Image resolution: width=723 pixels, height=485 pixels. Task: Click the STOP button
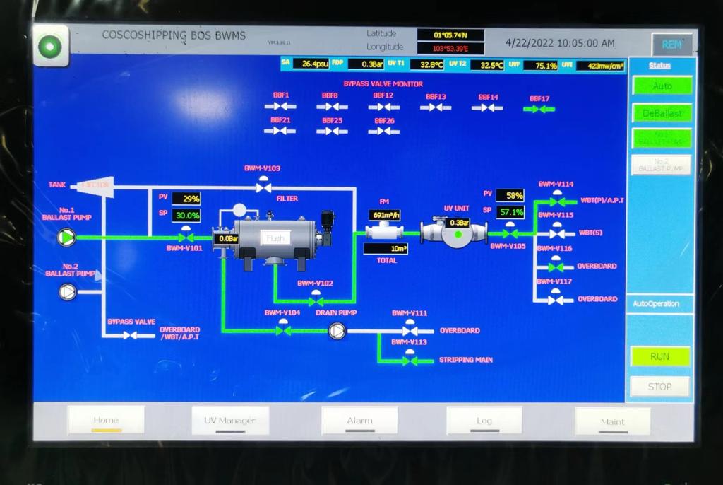click(x=660, y=387)
